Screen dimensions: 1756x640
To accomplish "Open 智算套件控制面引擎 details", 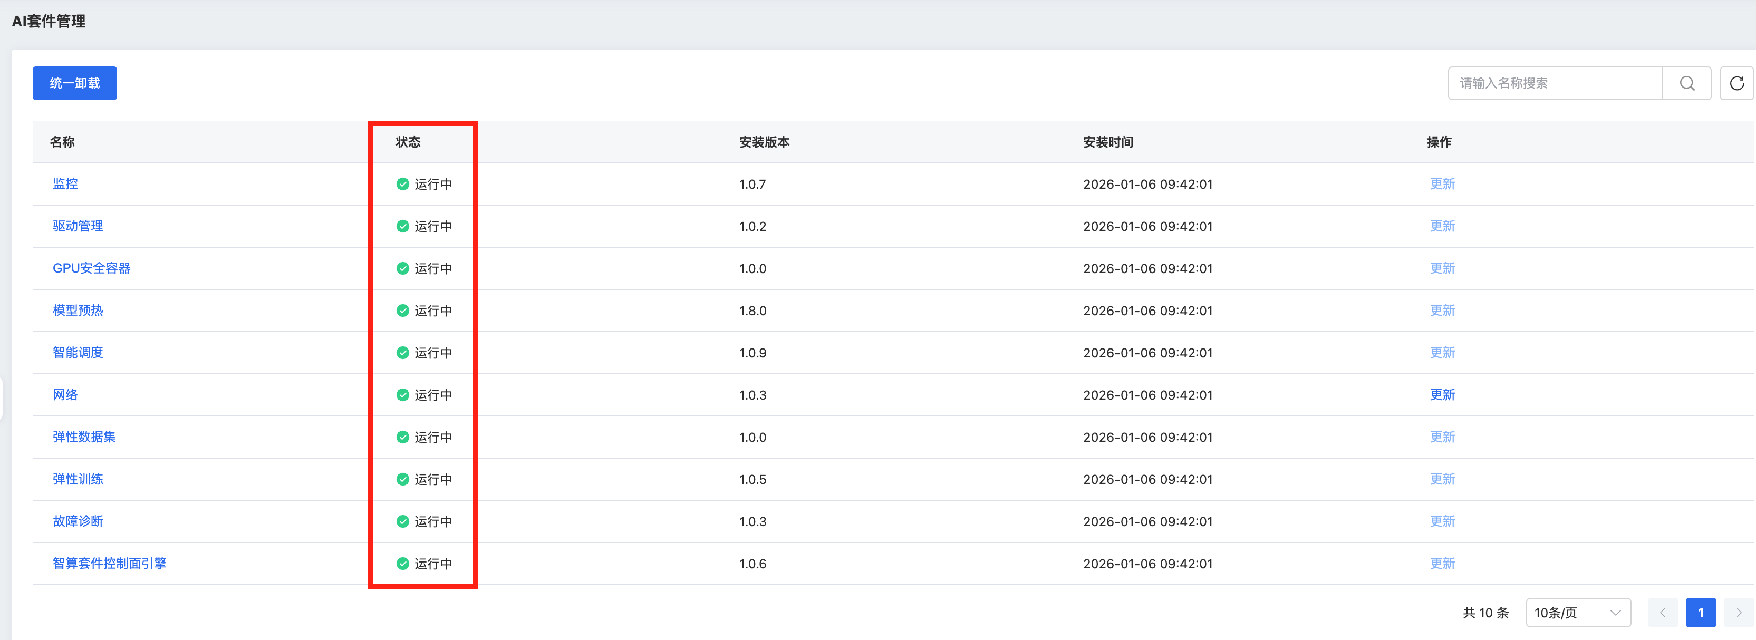I will (x=109, y=564).
